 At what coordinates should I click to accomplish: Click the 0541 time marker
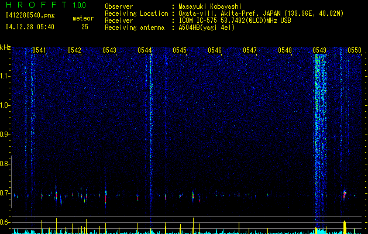(x=39, y=50)
